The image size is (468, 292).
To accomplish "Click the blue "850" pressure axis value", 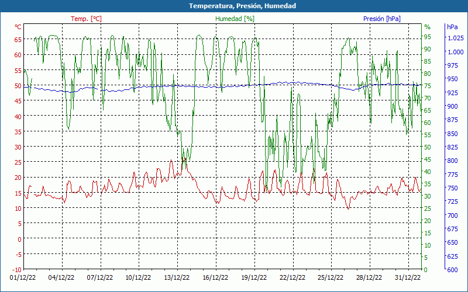I will coord(453,134).
